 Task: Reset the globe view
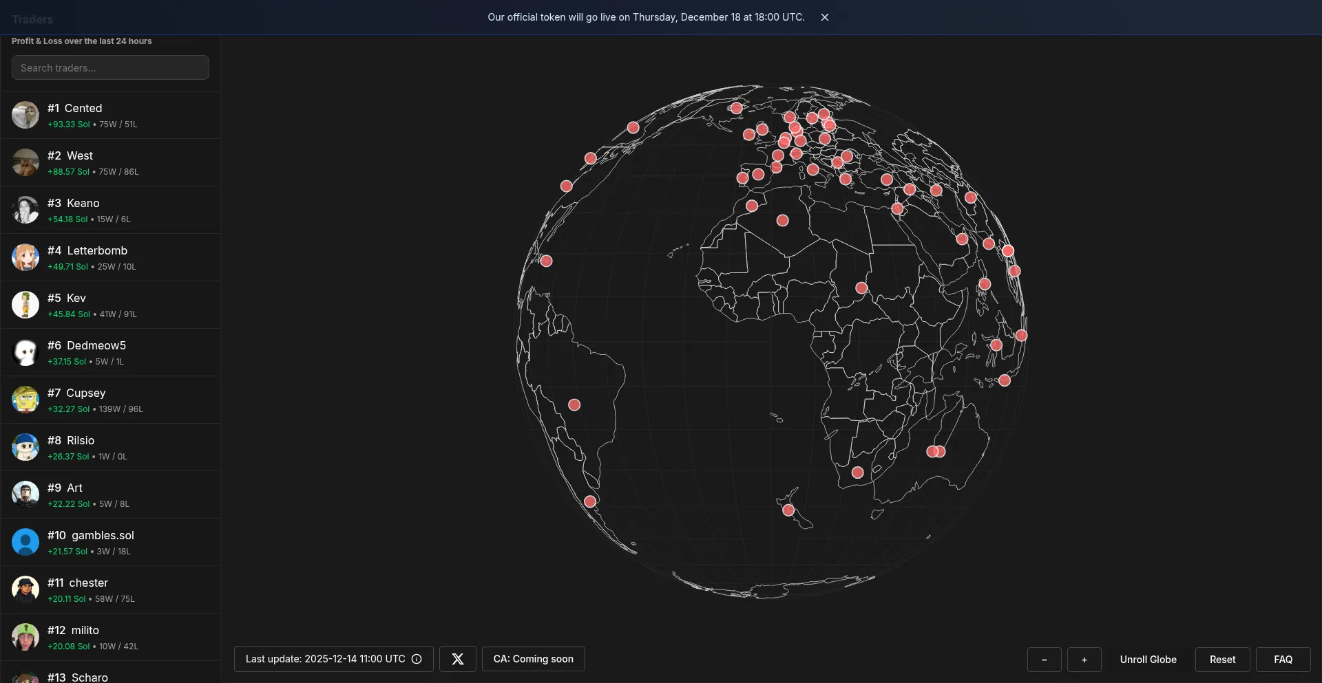(1222, 659)
